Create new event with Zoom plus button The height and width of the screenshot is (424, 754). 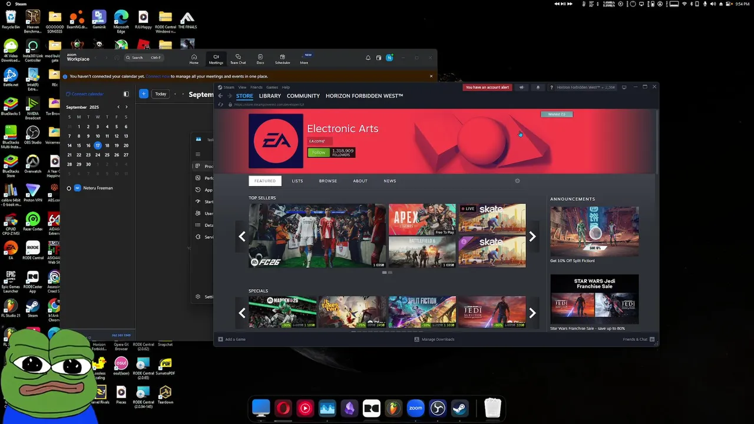tap(143, 94)
